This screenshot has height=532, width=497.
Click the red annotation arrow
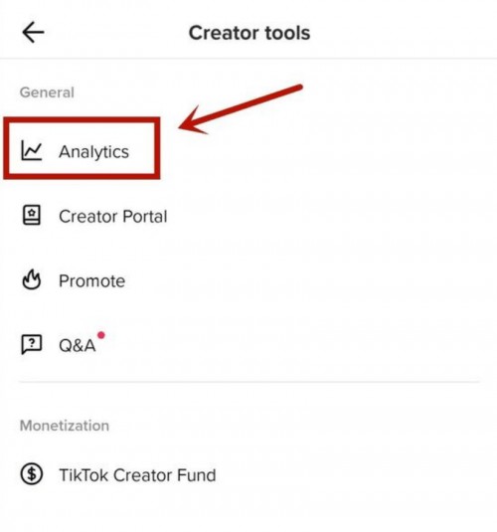coord(241,108)
